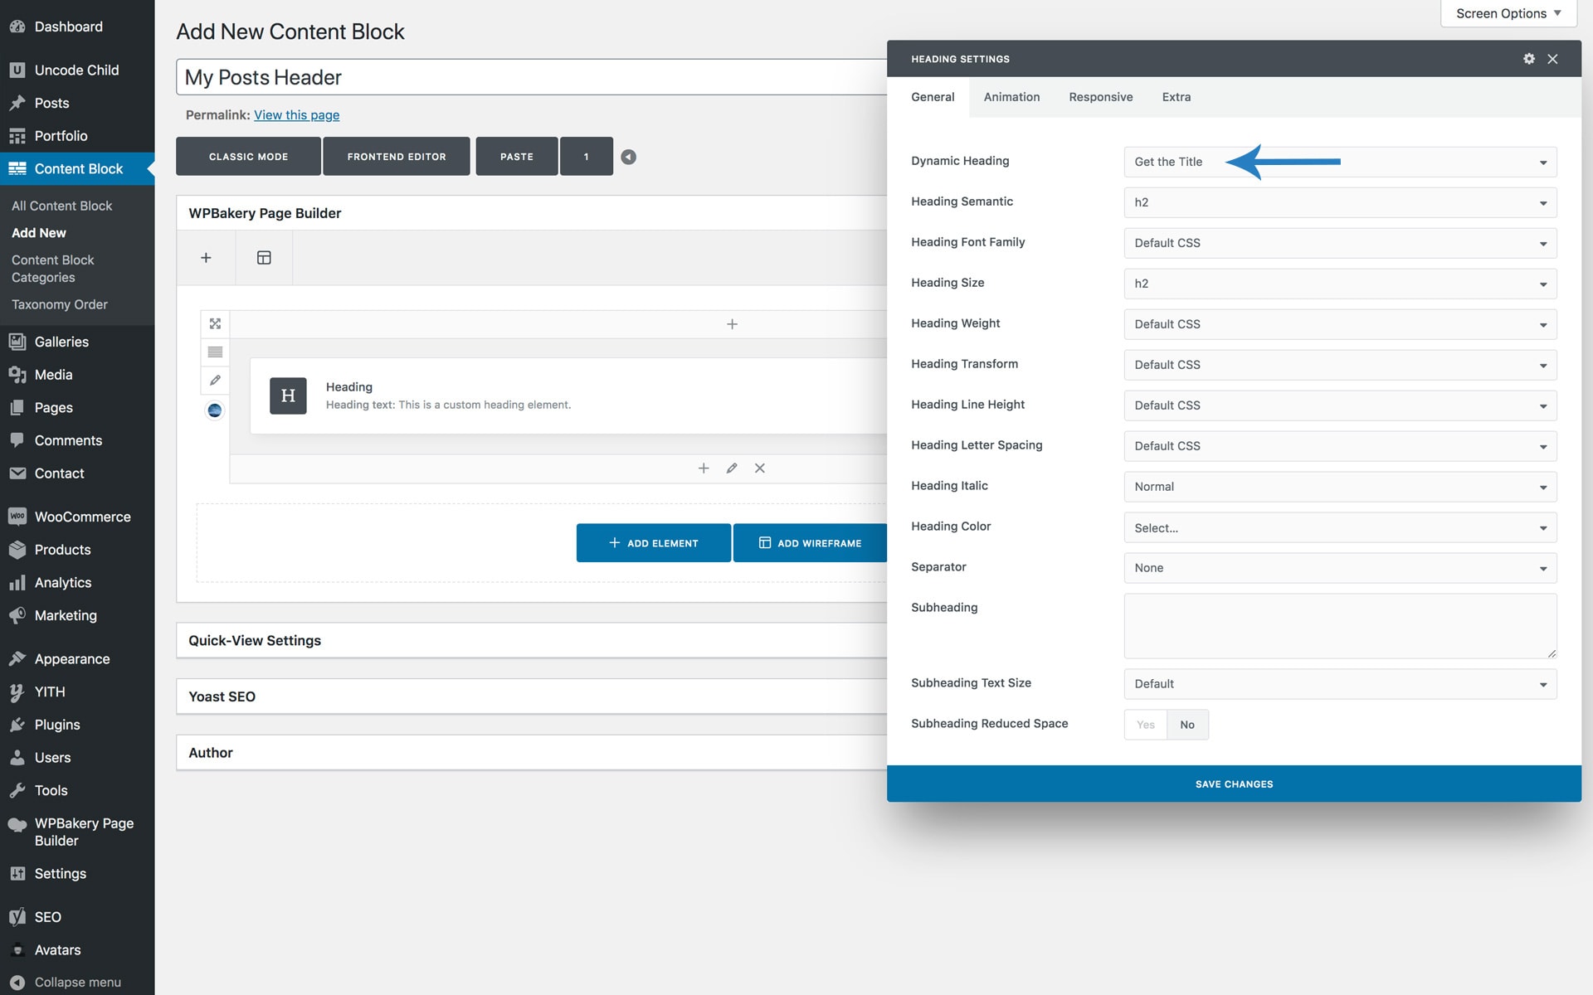Open the Heading Semantic dropdown
Viewport: 1593px width, 995px height.
pos(1339,203)
